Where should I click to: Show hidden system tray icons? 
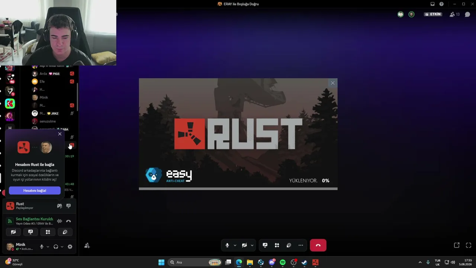click(420, 262)
